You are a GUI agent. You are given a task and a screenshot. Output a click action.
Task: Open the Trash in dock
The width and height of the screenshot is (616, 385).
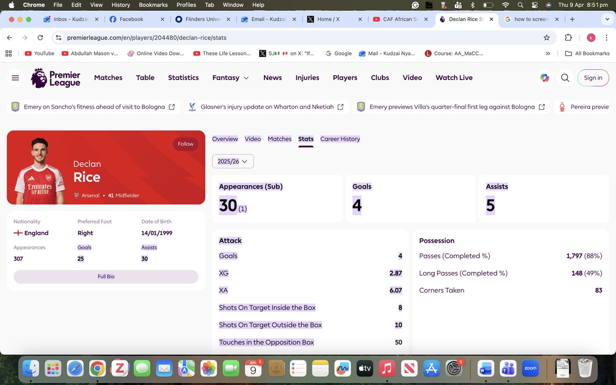click(x=585, y=368)
